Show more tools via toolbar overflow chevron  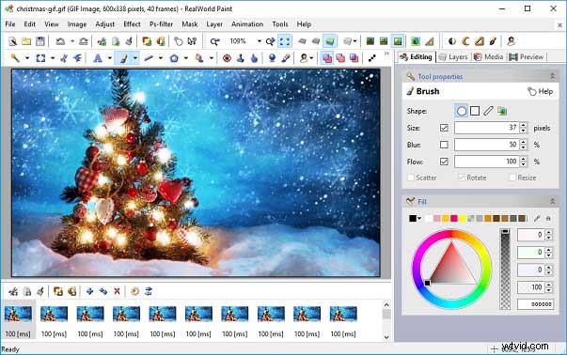(386, 54)
